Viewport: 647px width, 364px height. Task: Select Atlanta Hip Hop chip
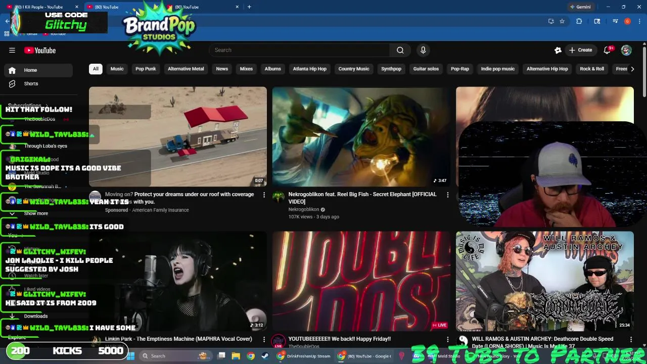[x=310, y=69]
